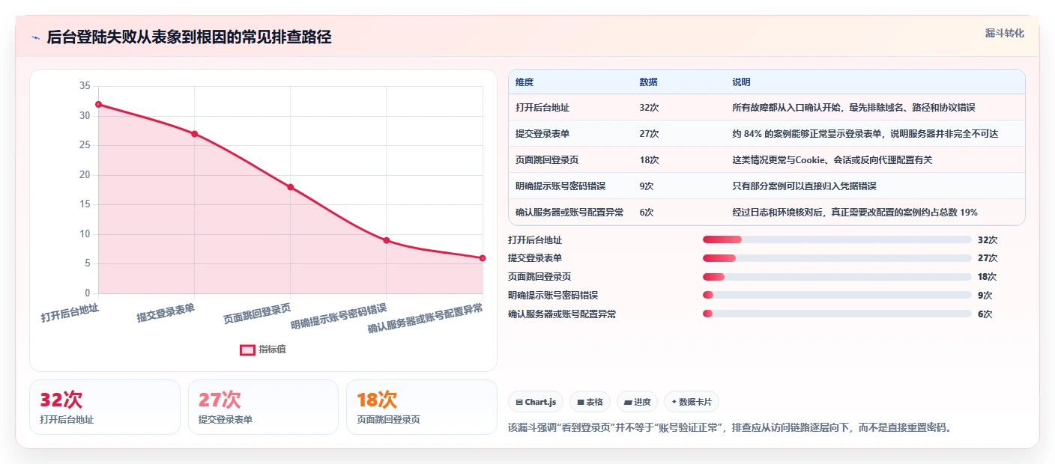
Task: Select the 表格 chip
Action: 590,402
